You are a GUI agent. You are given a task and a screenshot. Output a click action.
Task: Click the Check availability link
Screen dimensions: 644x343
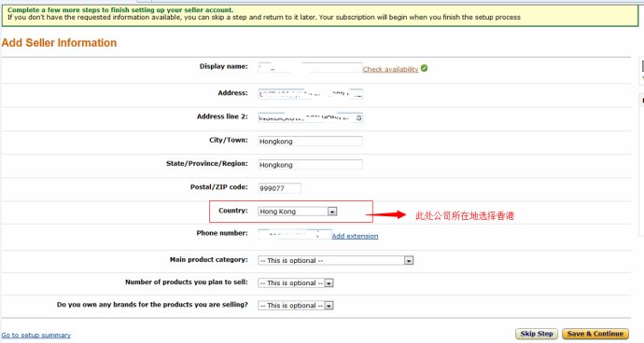(390, 69)
